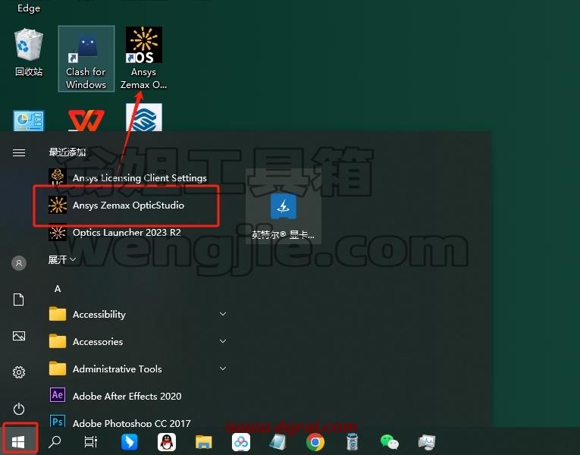Open Google Chrome from the taskbar
The height and width of the screenshot is (455, 580).
(315, 441)
